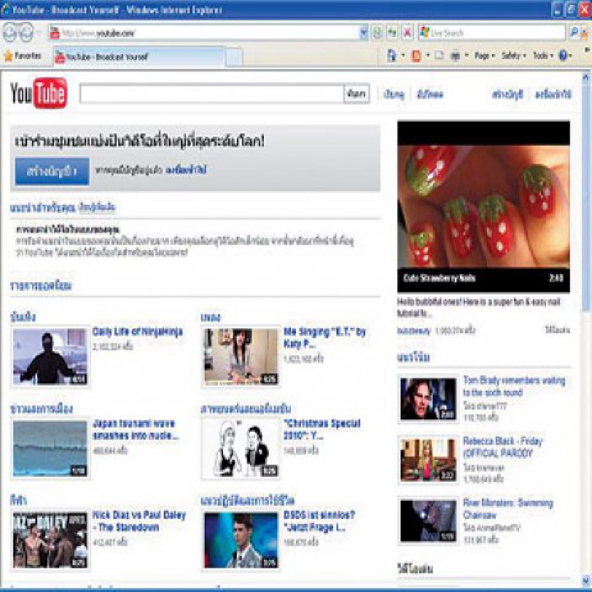Screen dimensions: 592x592
Task: Play the Cute Strawberry Nails featured video
Action: point(483,207)
